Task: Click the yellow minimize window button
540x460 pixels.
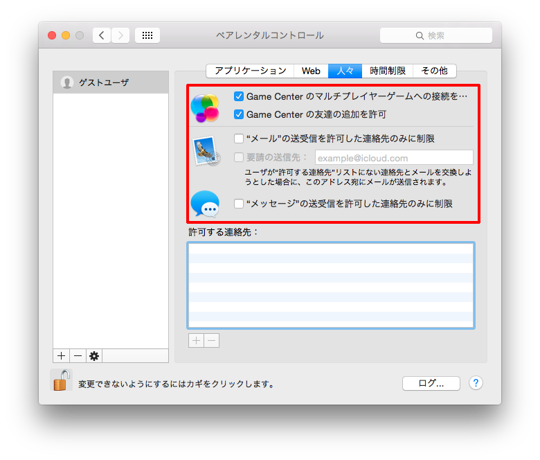Action: 66,35
